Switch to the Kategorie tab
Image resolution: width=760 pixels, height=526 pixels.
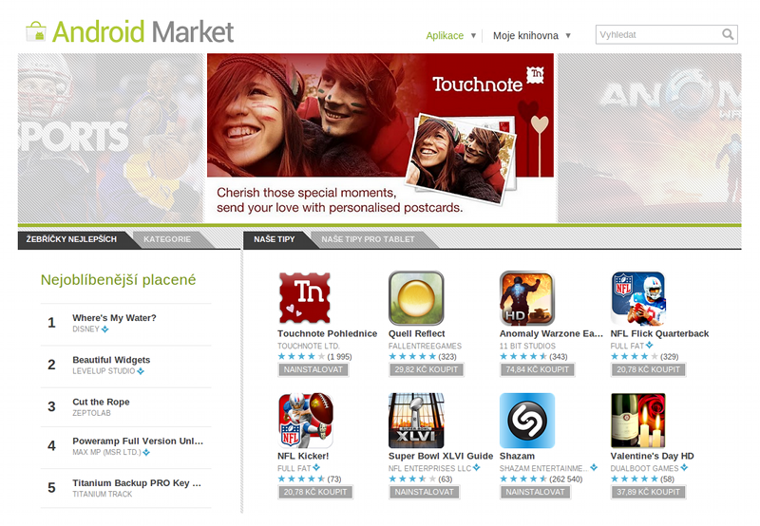click(167, 239)
